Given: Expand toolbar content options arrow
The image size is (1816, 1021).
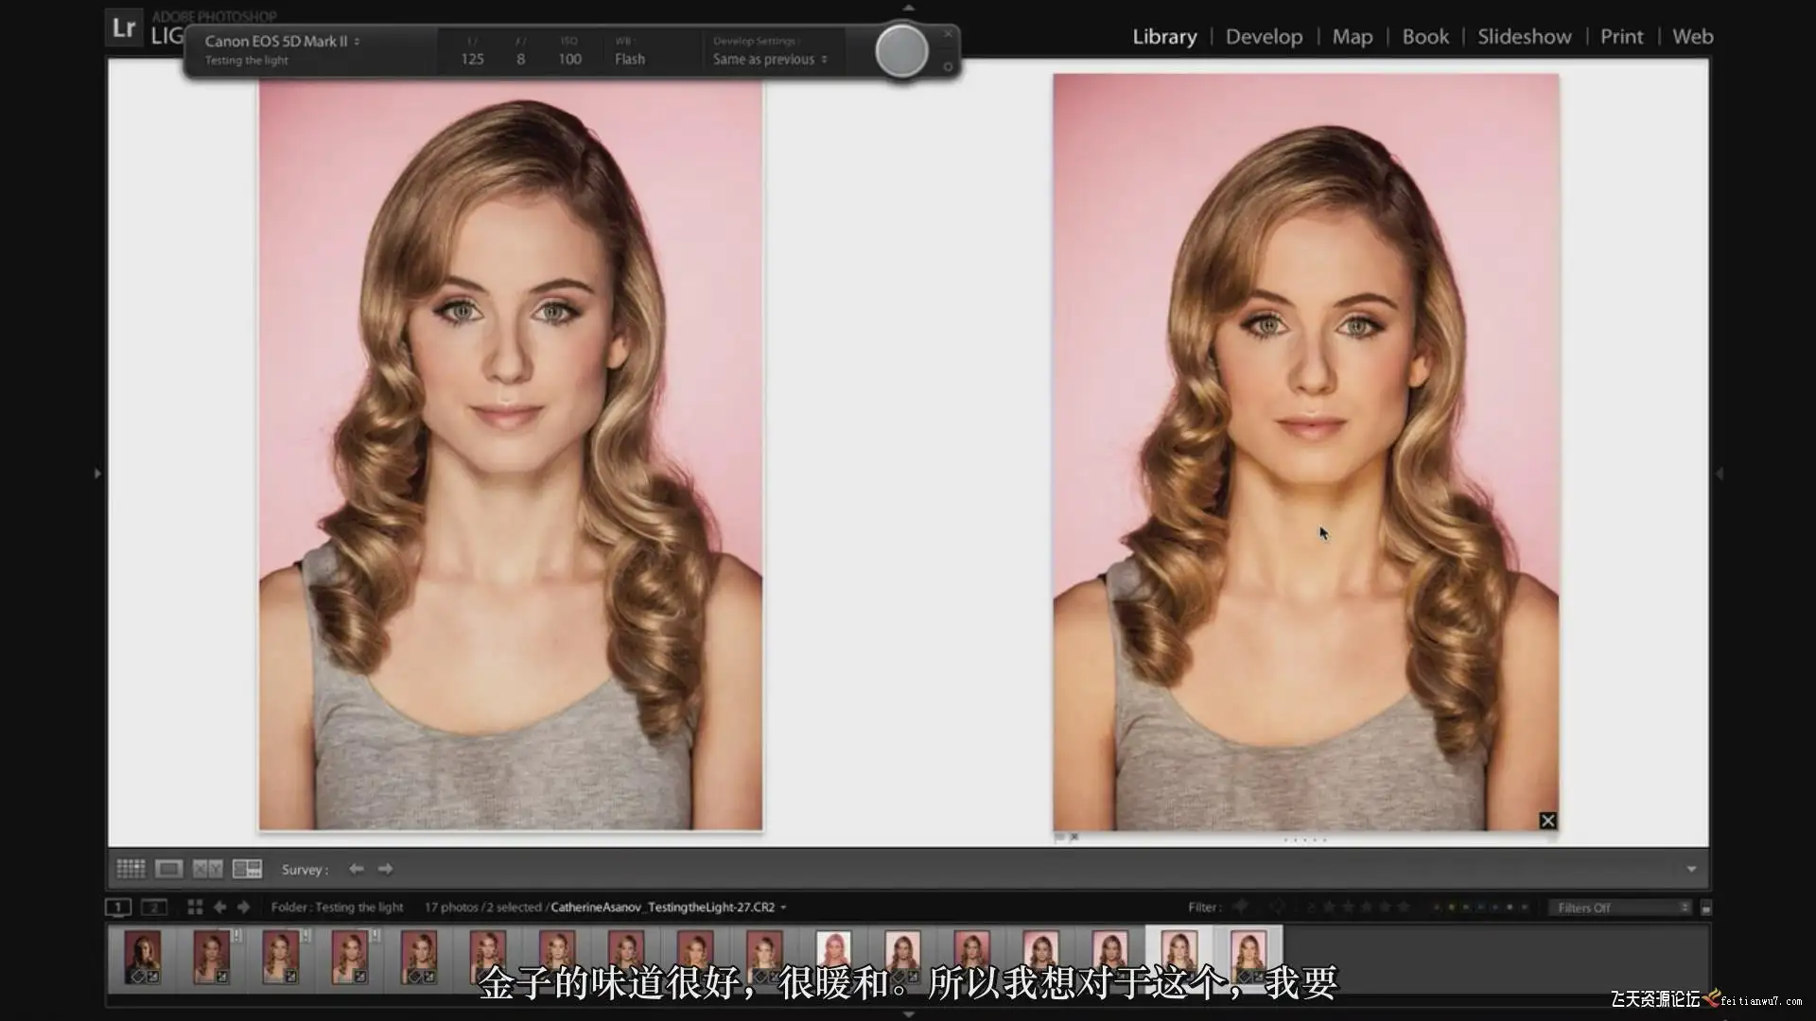Looking at the screenshot, I should (1691, 869).
